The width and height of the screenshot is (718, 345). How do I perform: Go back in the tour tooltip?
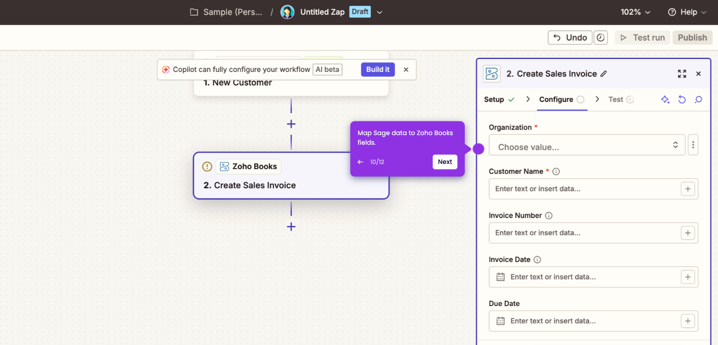point(360,162)
